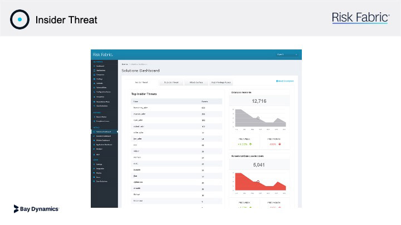
Task: Click the jon_adm row in the table
Action: [177, 139]
